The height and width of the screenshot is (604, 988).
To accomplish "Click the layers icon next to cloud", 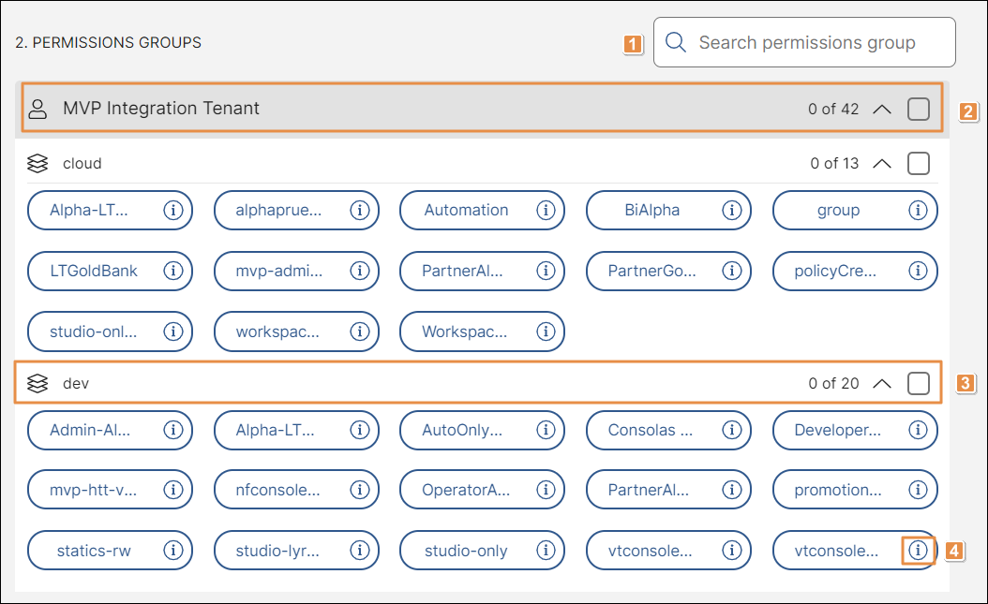I will (x=37, y=164).
